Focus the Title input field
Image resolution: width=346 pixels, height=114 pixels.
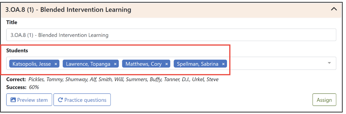coord(171,35)
